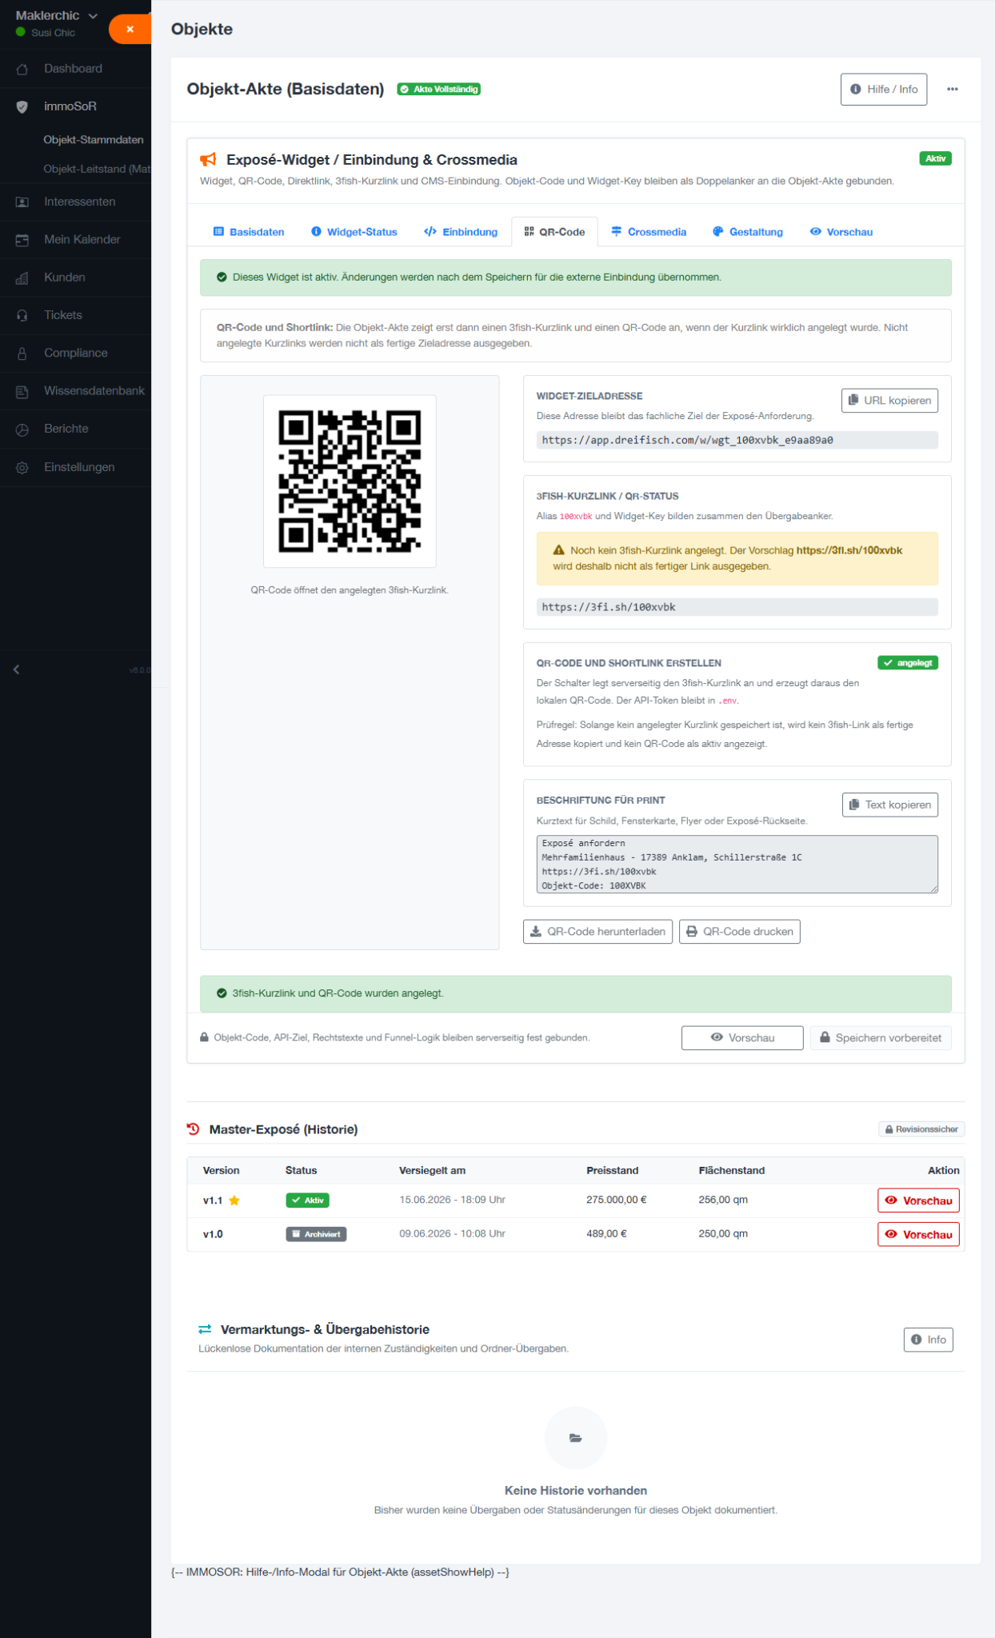Click the https://3fi.sh/100xvbk suggestion link
Image resolution: width=995 pixels, height=1638 pixels.
[849, 550]
